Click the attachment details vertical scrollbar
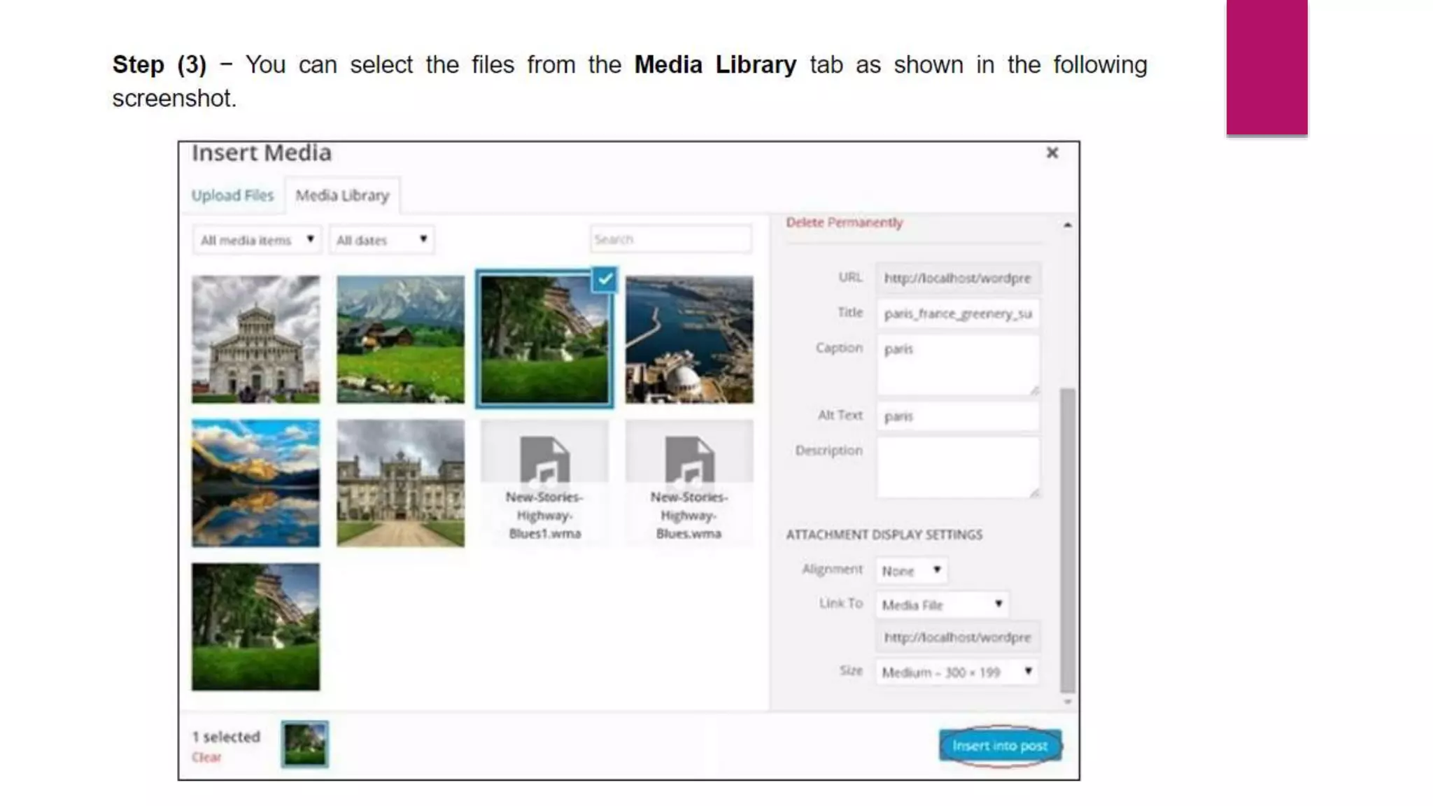The image size is (1433, 806). coord(1067,539)
